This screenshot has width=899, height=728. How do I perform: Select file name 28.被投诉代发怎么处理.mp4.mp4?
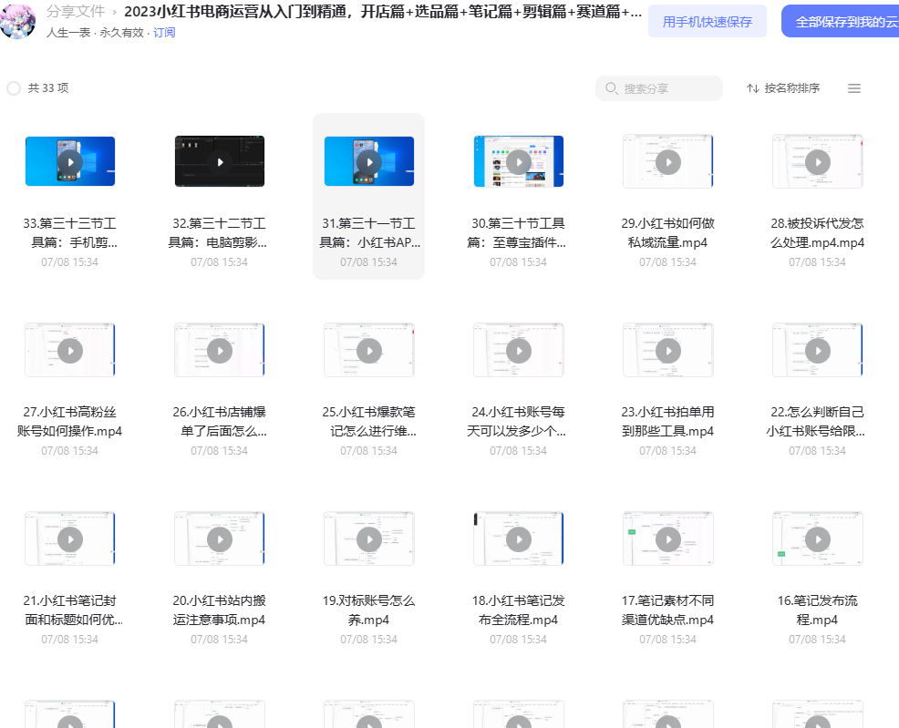818,232
